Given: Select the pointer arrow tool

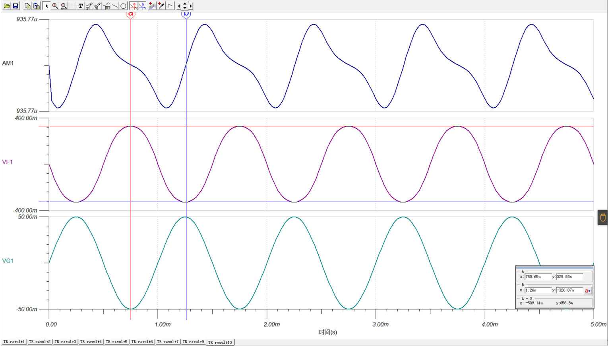Looking at the screenshot, I should (x=46, y=6).
